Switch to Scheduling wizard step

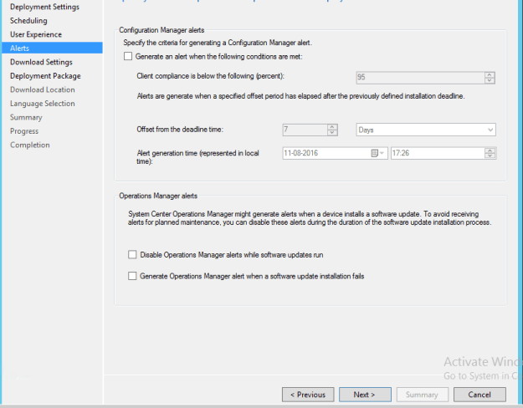28,21
